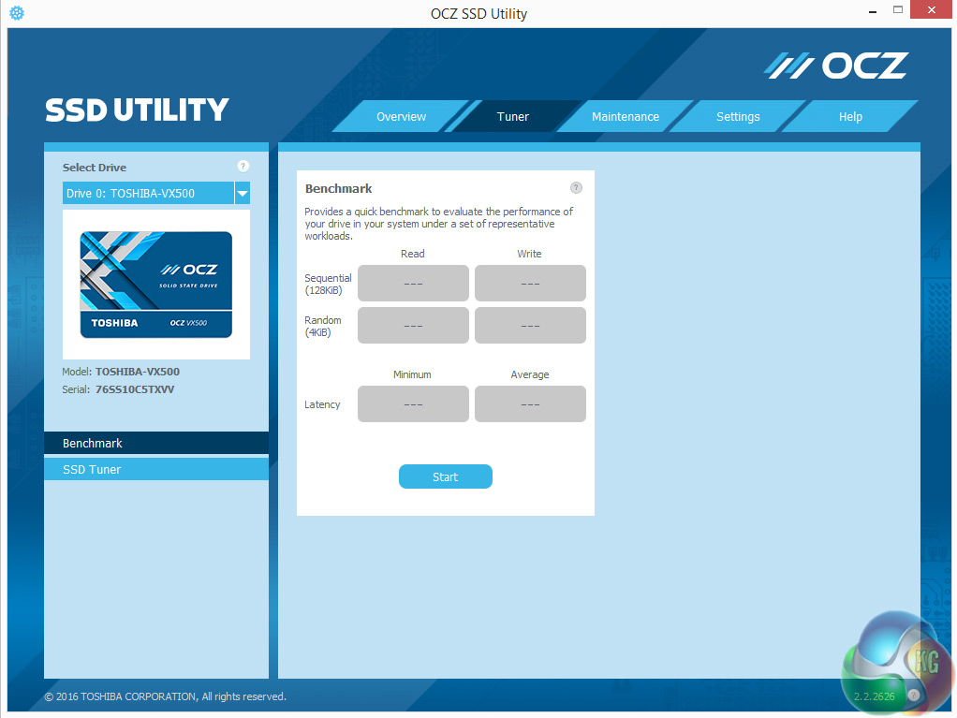The height and width of the screenshot is (718, 957).
Task: Close the OCZ SSD Utility window
Action: click(932, 9)
